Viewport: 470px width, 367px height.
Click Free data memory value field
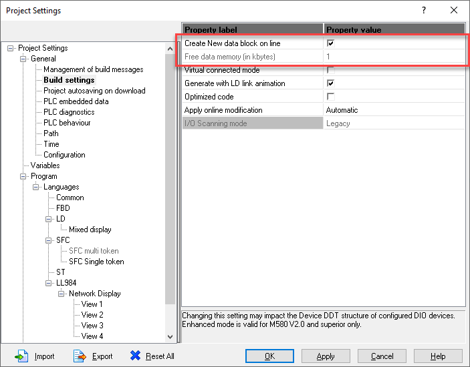394,57
